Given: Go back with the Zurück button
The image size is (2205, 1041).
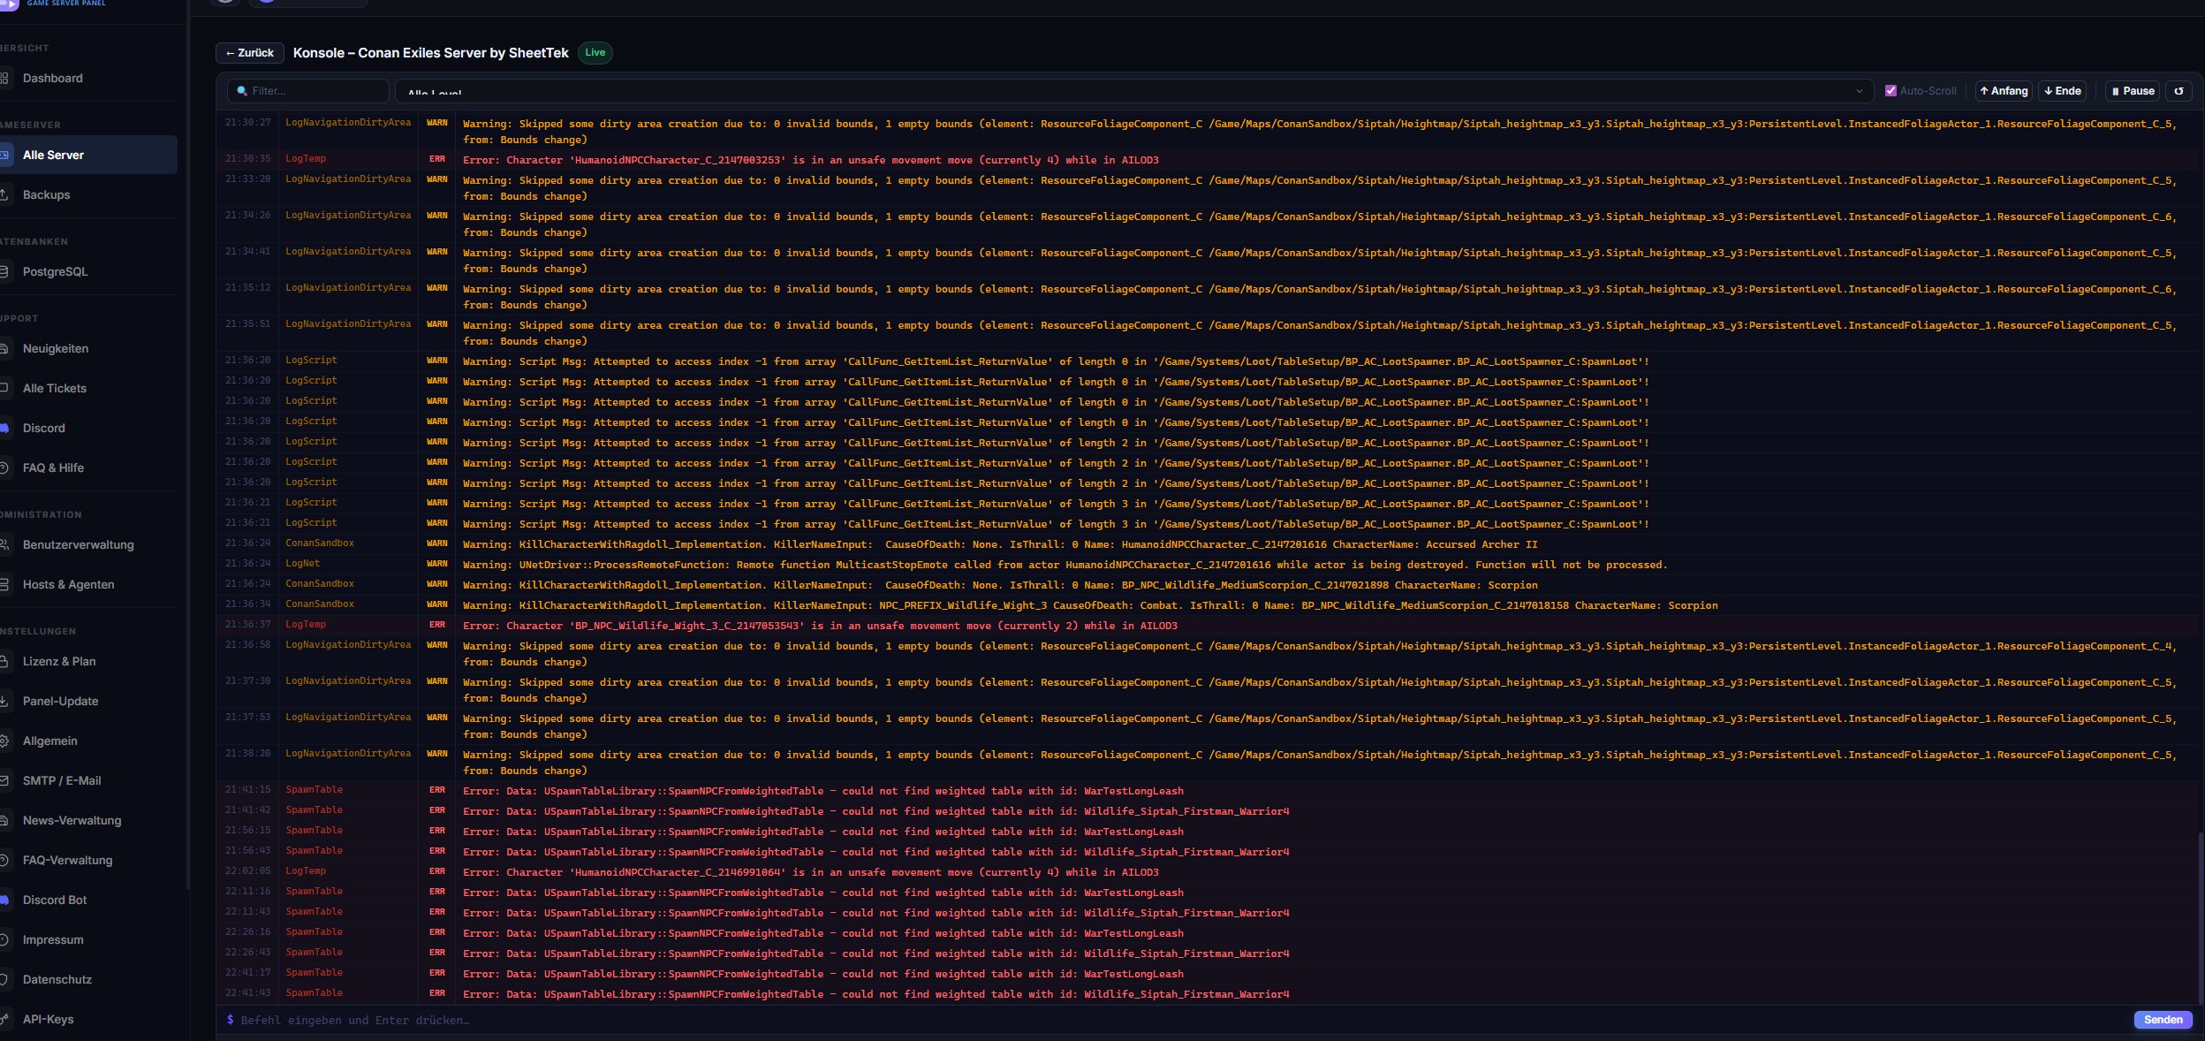Looking at the screenshot, I should coord(250,53).
